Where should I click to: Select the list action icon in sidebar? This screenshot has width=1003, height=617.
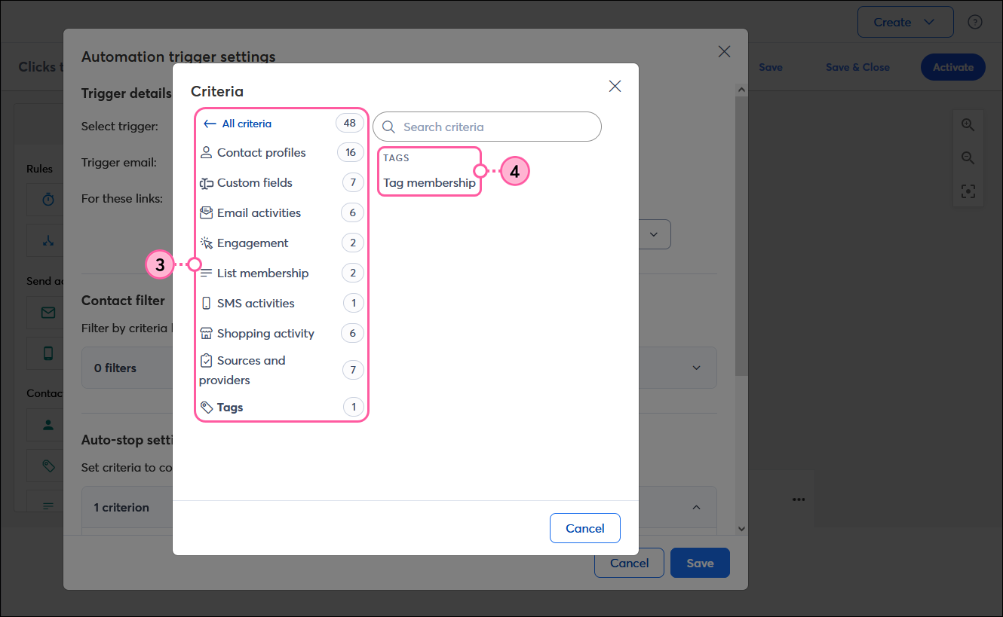click(x=48, y=506)
